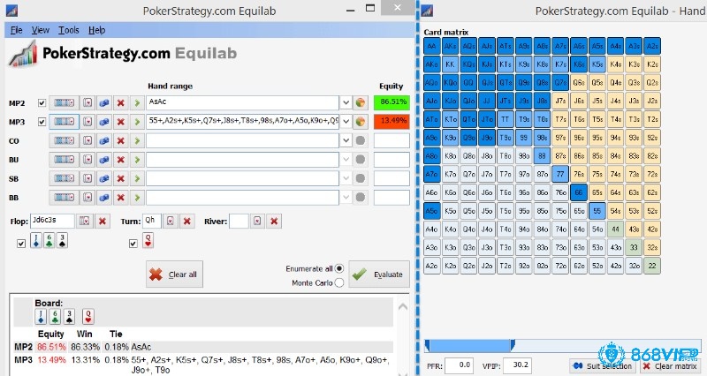Open card selector for MP2 row

(x=87, y=103)
